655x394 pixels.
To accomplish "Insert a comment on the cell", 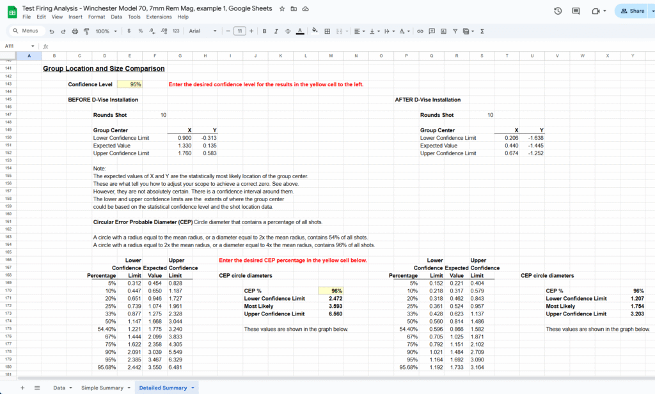I will [431, 30].
